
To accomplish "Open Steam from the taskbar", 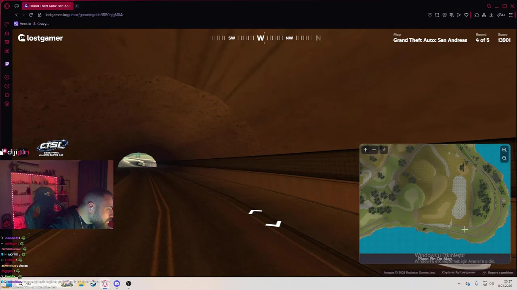I will coord(93,284).
